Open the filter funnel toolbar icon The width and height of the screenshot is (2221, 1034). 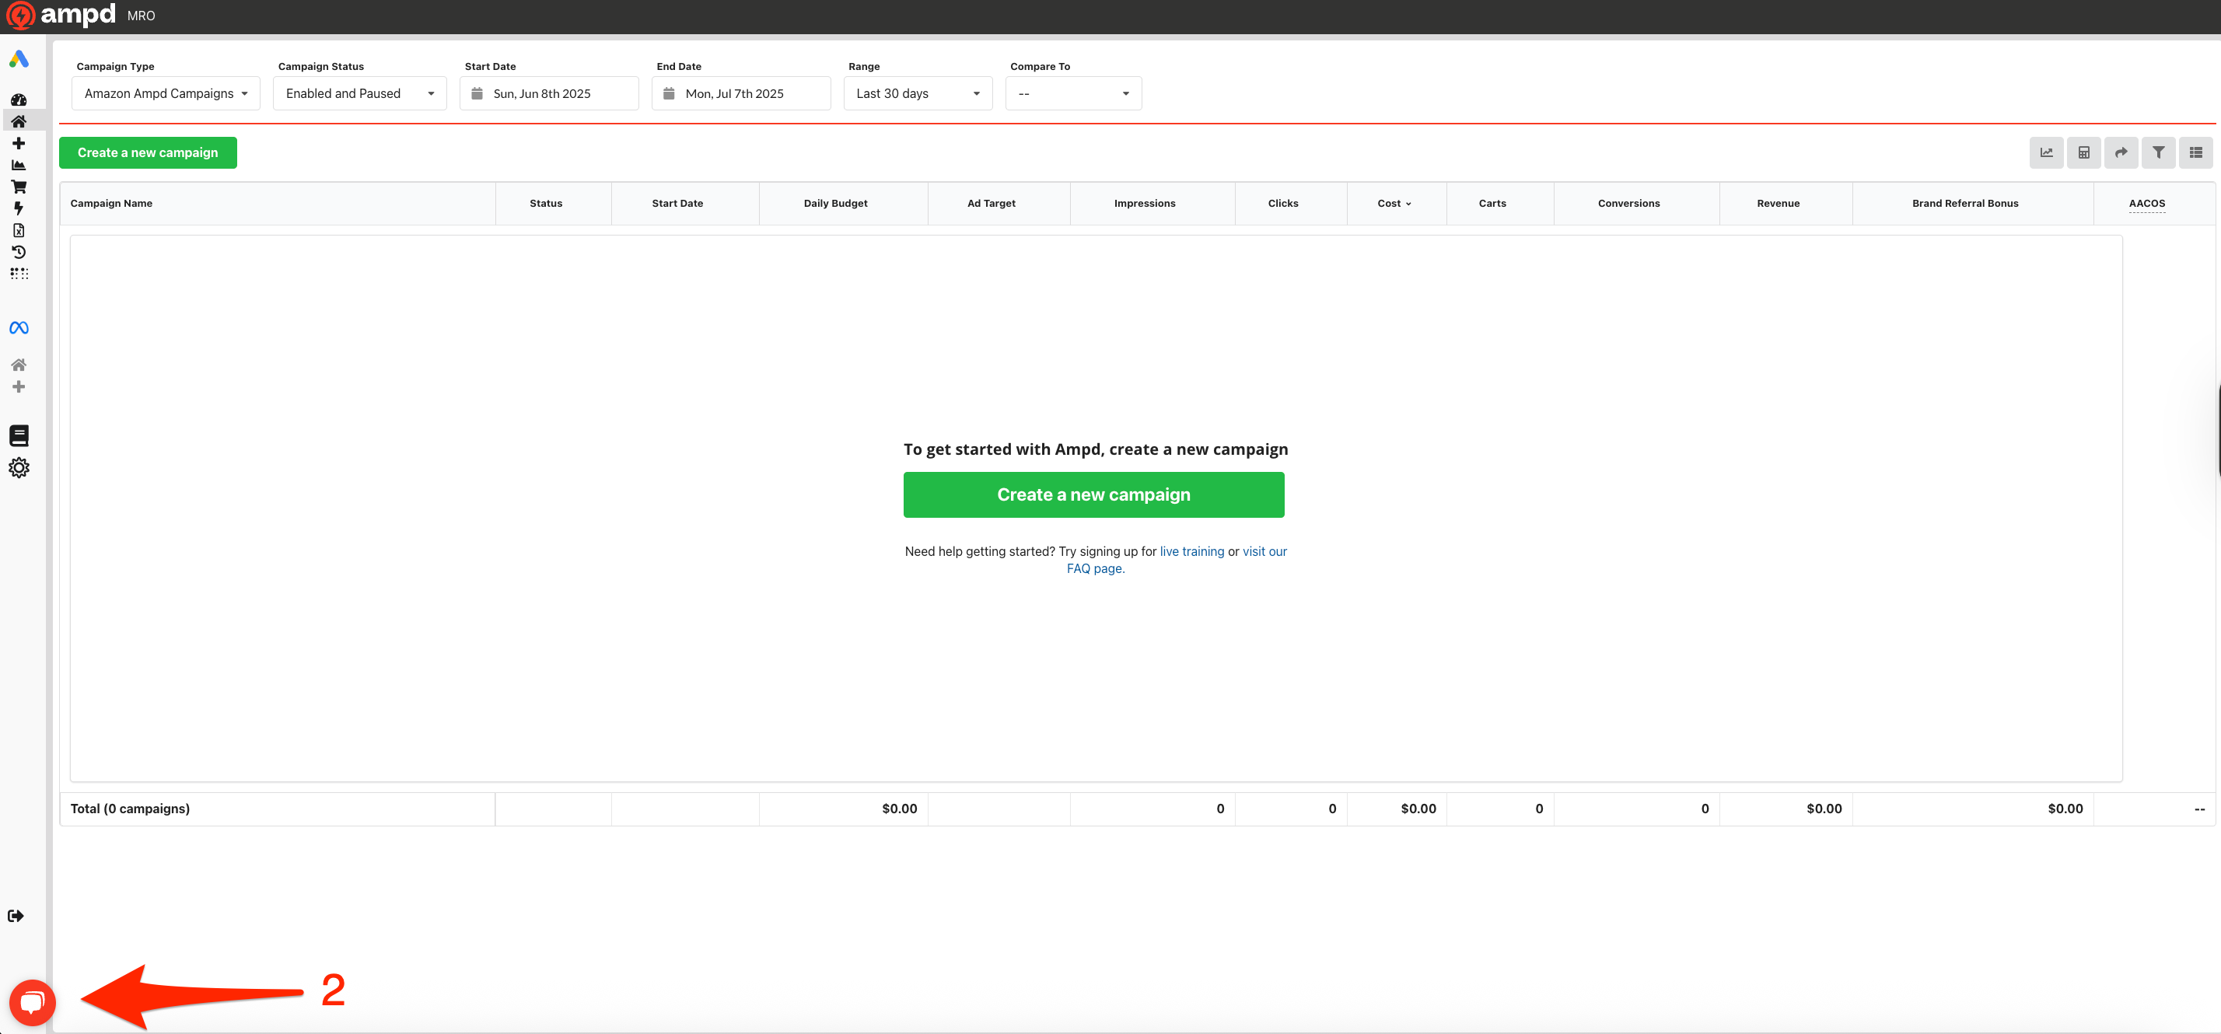(2158, 152)
